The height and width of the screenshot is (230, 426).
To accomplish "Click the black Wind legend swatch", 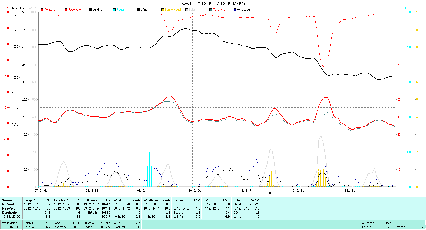I will (x=138, y=10).
